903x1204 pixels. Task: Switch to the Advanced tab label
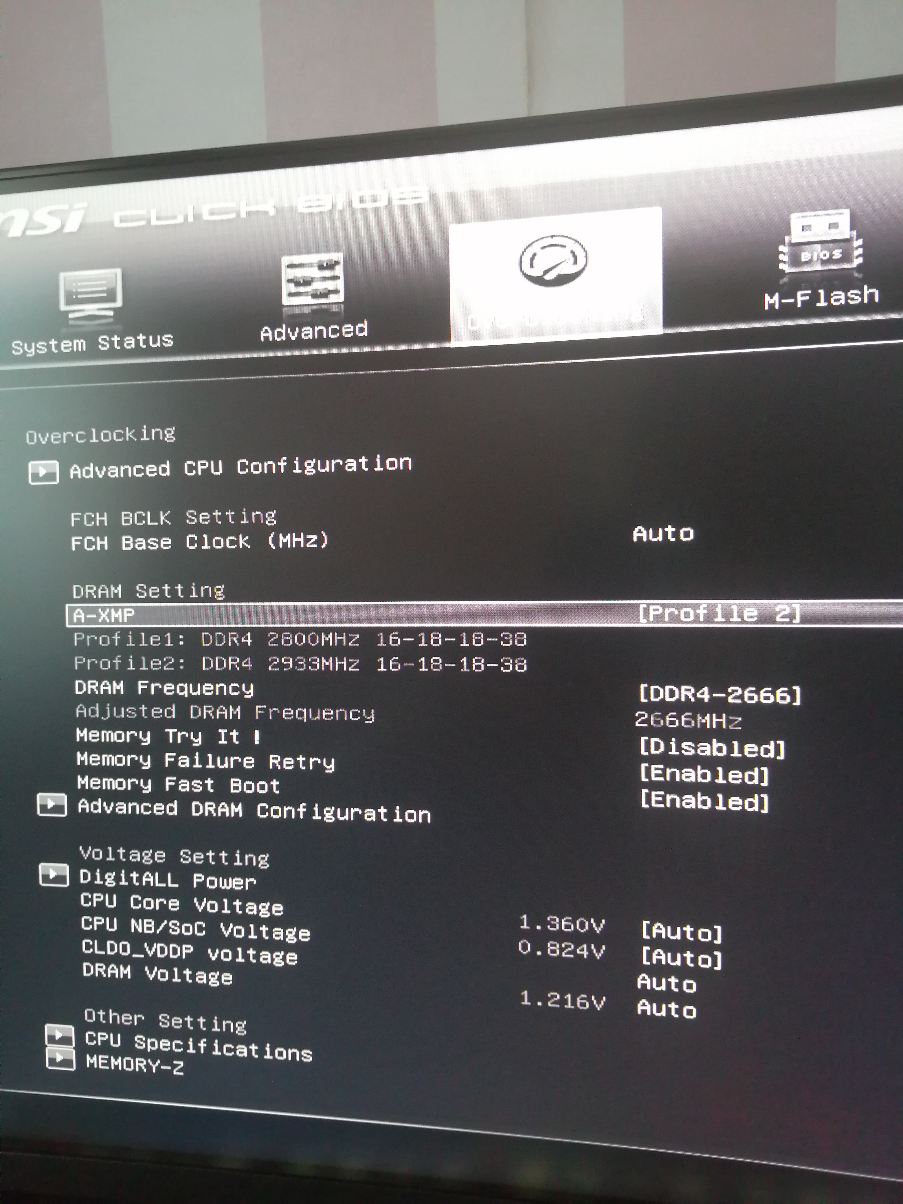click(x=313, y=331)
